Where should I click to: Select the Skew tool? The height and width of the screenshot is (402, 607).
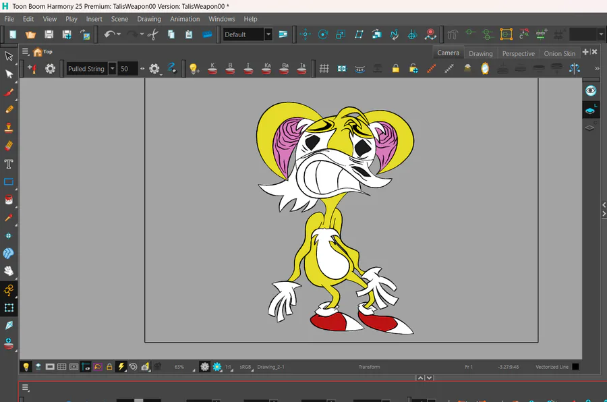click(x=359, y=34)
